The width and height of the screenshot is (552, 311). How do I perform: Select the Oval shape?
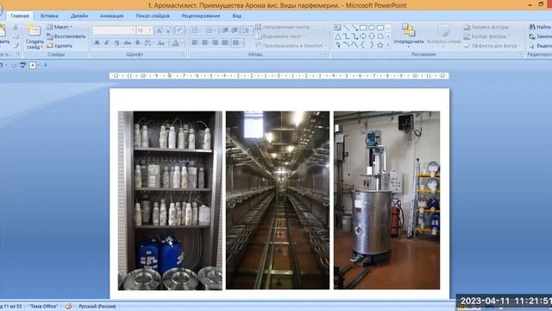[372, 28]
